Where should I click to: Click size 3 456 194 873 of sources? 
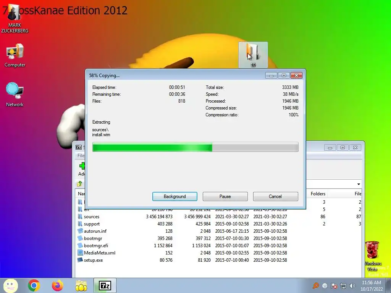tap(159, 217)
